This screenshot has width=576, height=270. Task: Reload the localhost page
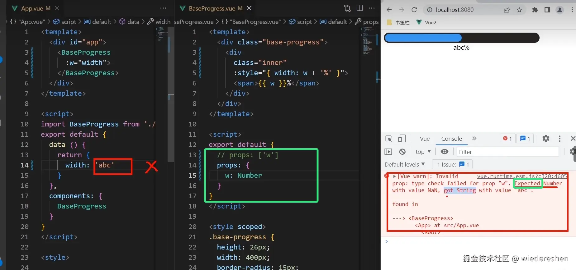pos(414,10)
